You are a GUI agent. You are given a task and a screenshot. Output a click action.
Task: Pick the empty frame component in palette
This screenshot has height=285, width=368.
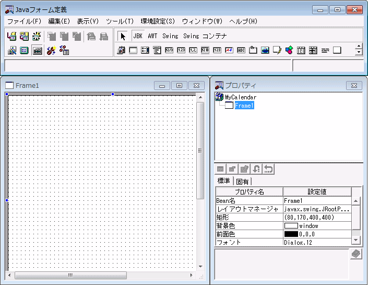click(133, 50)
